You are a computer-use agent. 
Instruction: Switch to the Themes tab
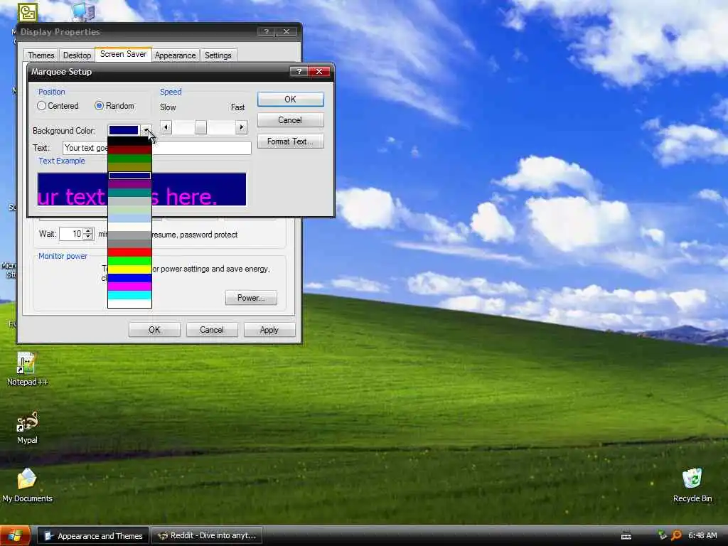41,55
